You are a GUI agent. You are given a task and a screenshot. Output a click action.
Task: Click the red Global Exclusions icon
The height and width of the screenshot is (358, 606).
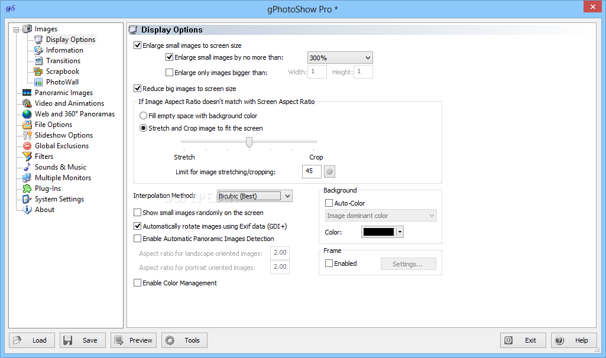pyautogui.click(x=27, y=145)
